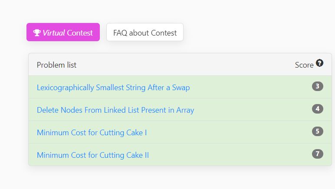Click the italic word Virtual on pink button

[x=54, y=33]
